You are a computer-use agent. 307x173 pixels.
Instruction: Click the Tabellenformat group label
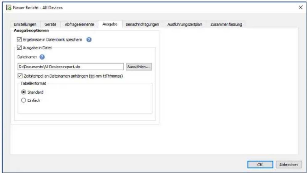(34, 83)
